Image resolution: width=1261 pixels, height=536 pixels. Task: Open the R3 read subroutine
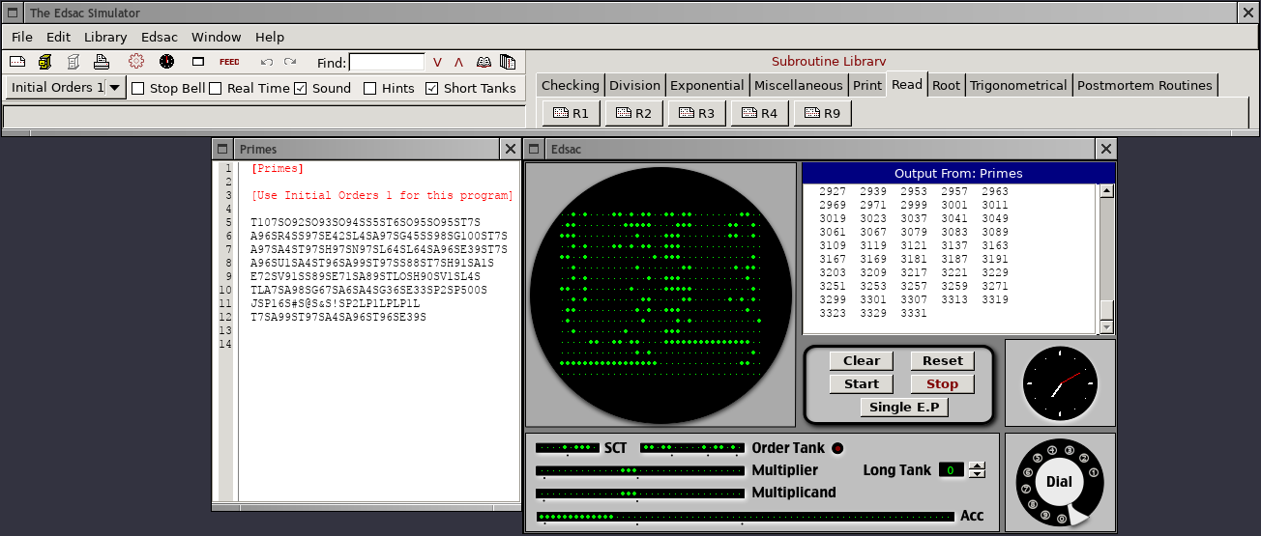(696, 113)
